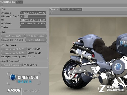Grab the grip handle under Pictures tab

pos(51,13)
